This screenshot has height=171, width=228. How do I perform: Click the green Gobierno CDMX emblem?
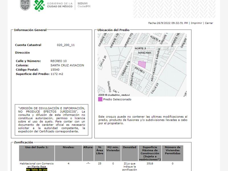coord(39,5)
